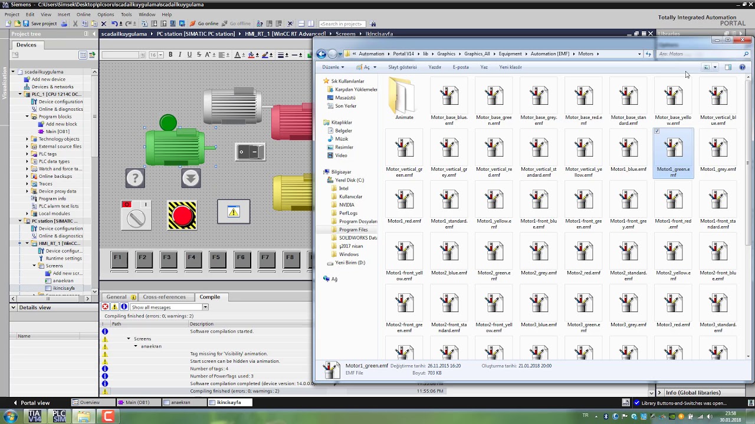Select the rocker switch object on canvas
The height and width of the screenshot is (424, 755).
(250, 152)
